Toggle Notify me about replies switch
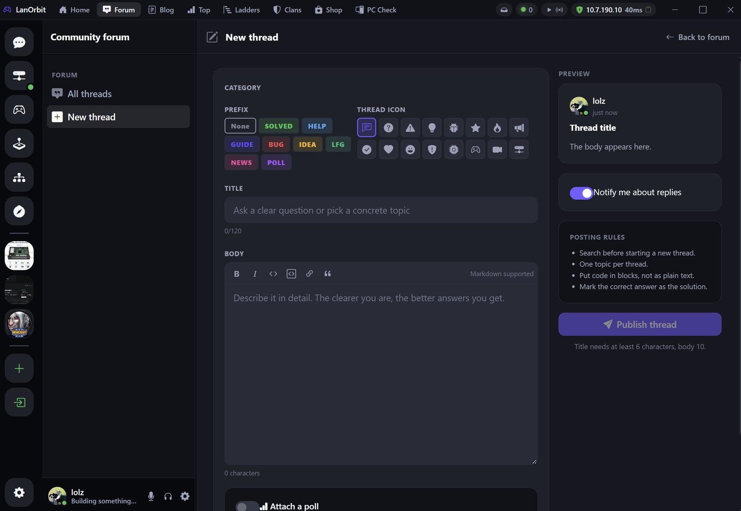 click(x=581, y=193)
